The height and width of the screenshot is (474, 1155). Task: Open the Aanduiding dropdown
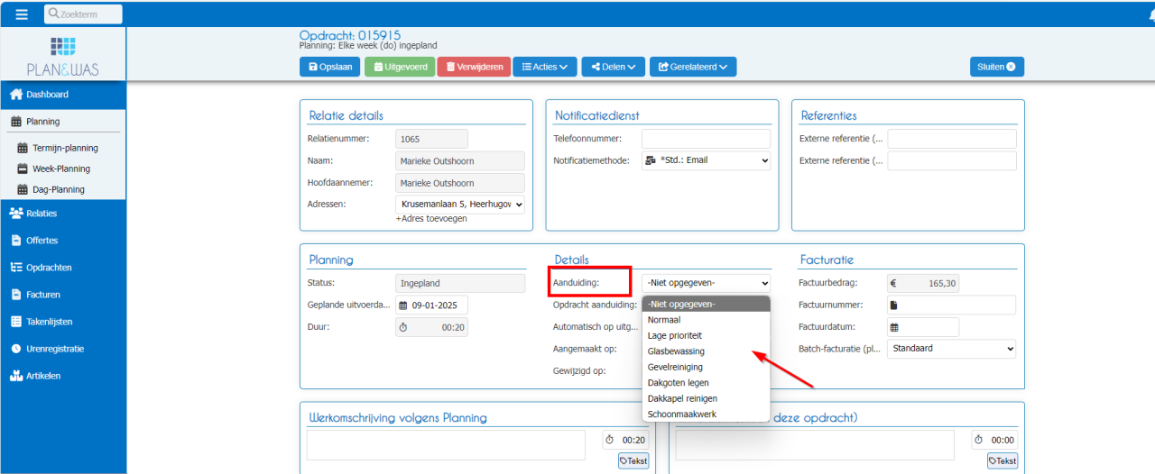[706, 283]
